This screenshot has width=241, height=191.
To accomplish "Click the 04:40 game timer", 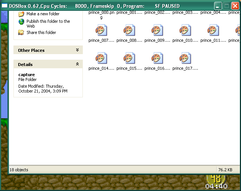I will [x=216, y=186].
